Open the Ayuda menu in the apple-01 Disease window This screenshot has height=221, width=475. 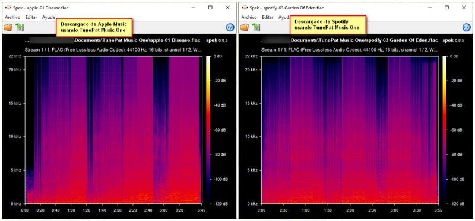point(49,17)
